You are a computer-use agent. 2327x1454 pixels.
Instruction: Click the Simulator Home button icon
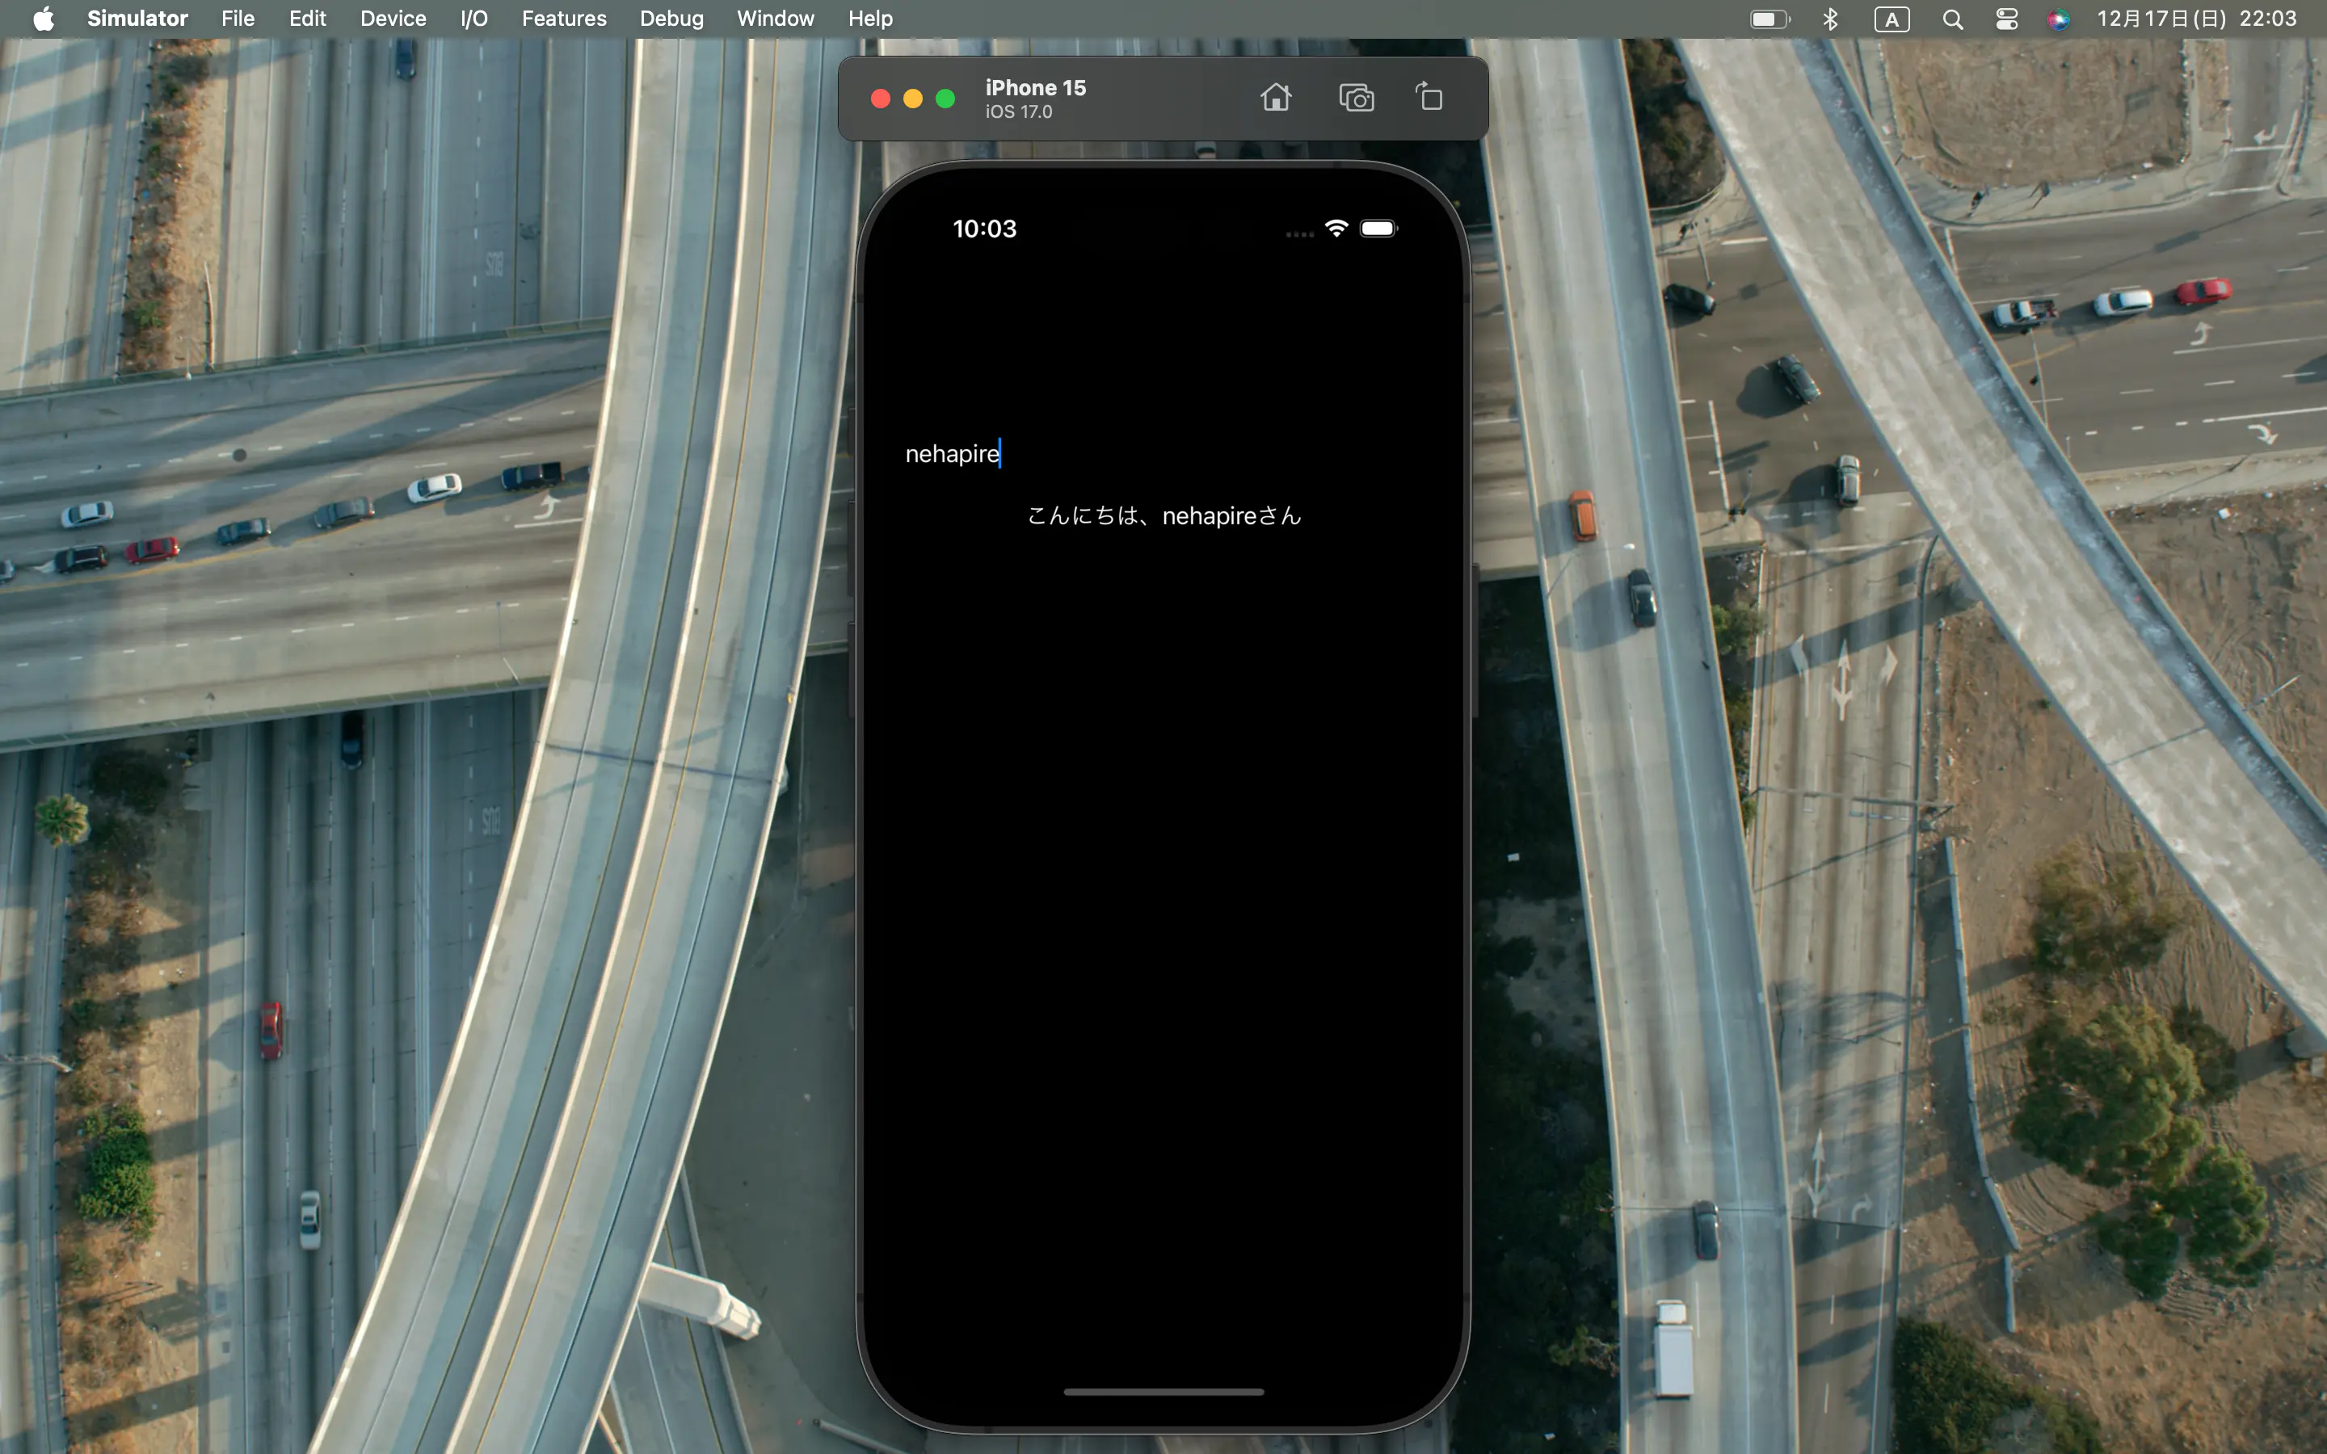(x=1276, y=97)
